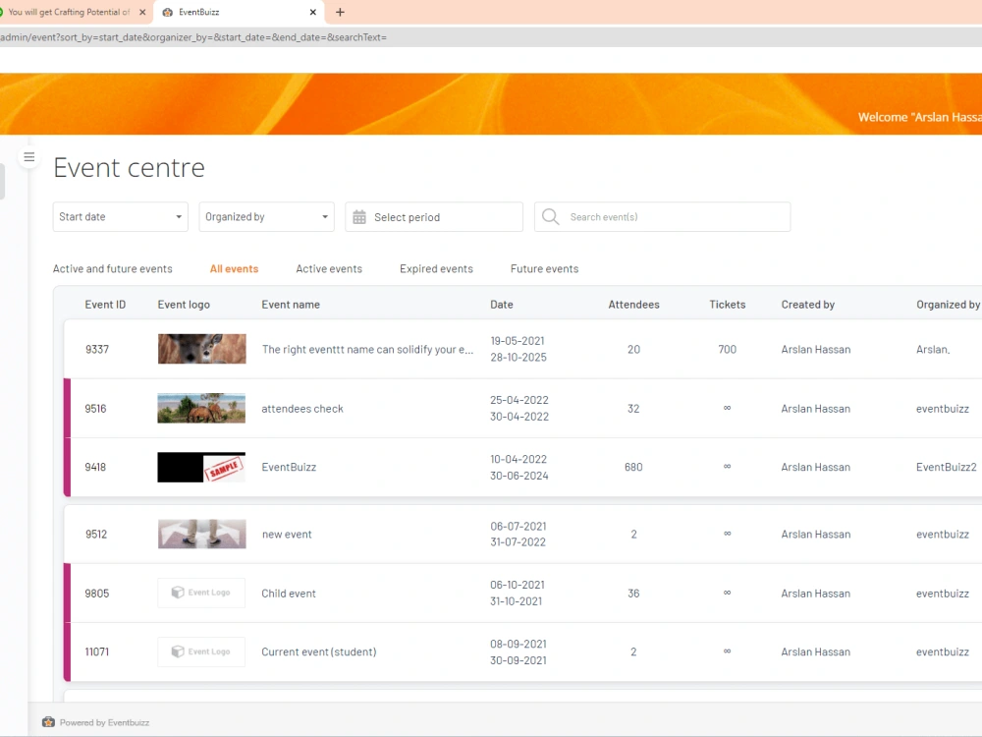Close the EventBuizz browser tab

point(313,12)
